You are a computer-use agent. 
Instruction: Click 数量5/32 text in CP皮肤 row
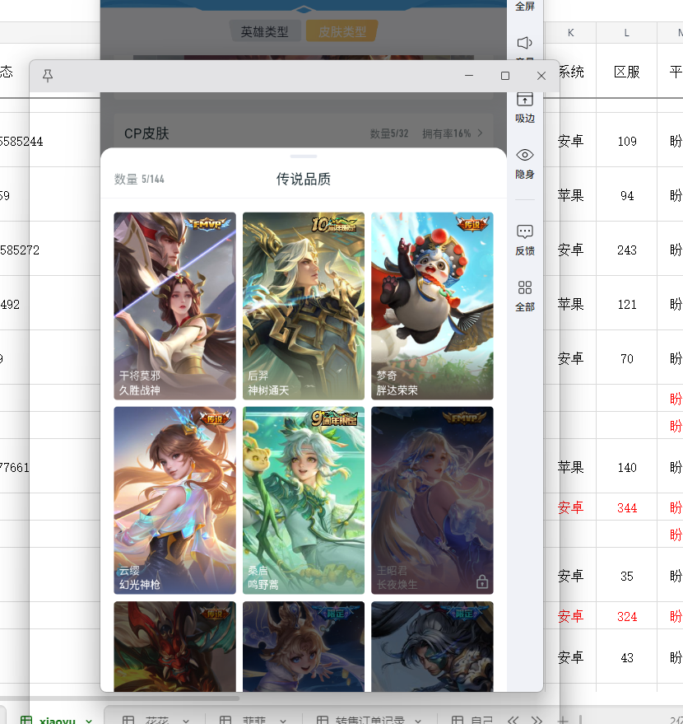coord(388,133)
